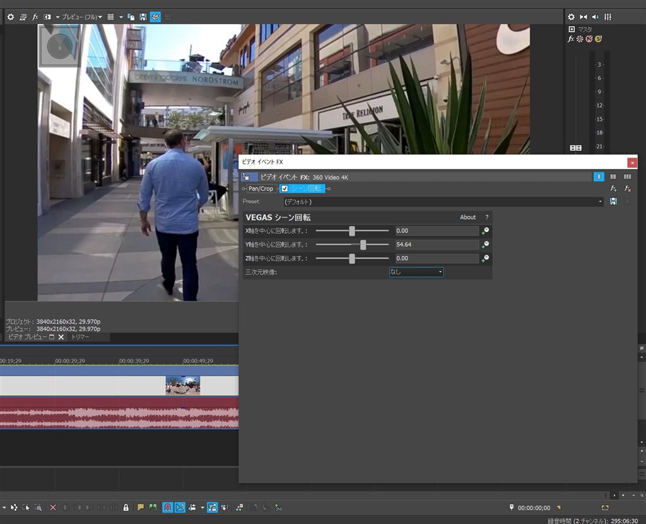This screenshot has width=646, height=524.
Task: Toggle automatic crossfades button
Action: coord(180,507)
